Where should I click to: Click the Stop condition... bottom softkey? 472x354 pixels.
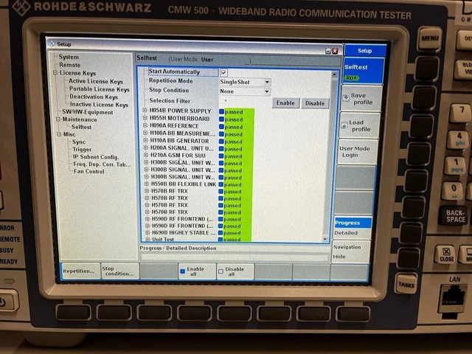[x=120, y=271]
